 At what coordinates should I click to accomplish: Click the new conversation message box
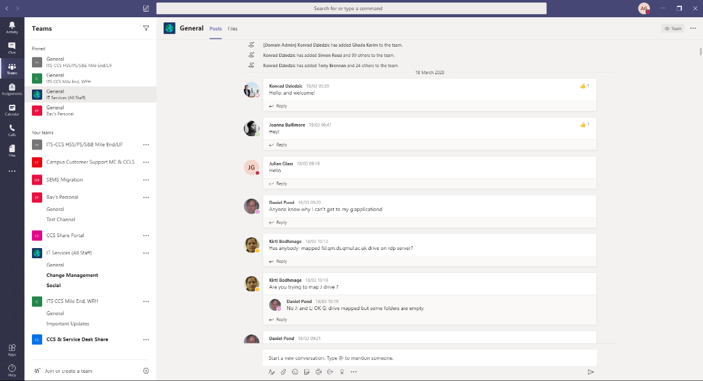point(429,358)
